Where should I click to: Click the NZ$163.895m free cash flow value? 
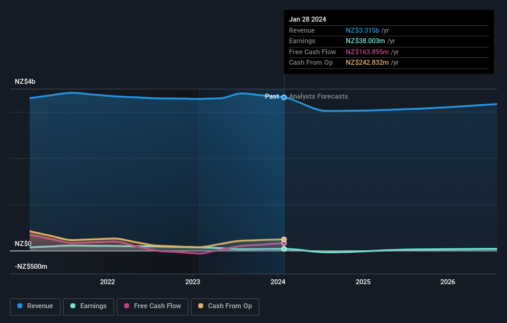[367, 52]
